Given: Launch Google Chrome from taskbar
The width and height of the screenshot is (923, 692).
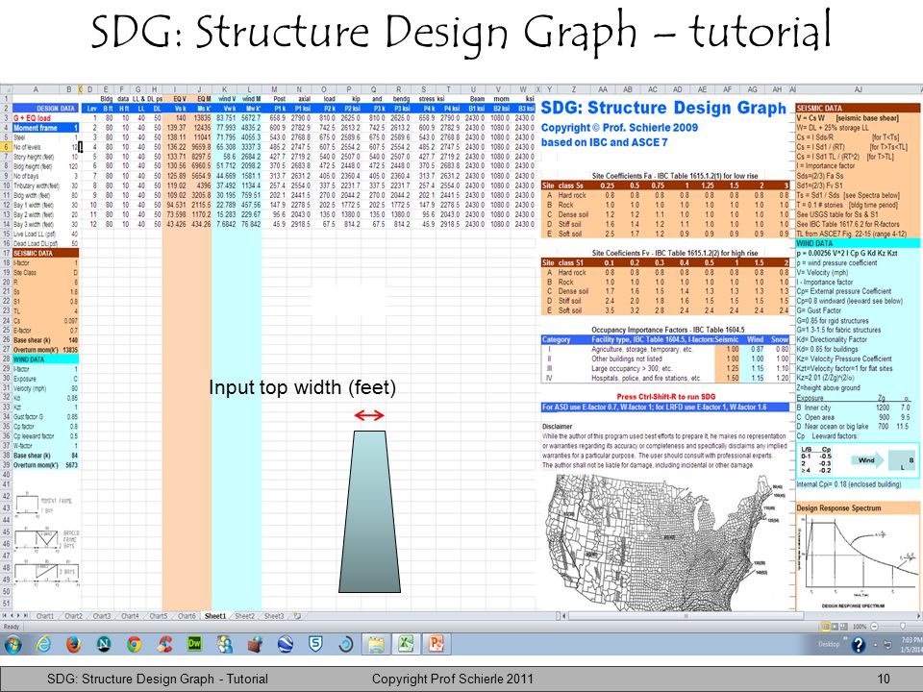Looking at the screenshot, I should coord(135,644).
